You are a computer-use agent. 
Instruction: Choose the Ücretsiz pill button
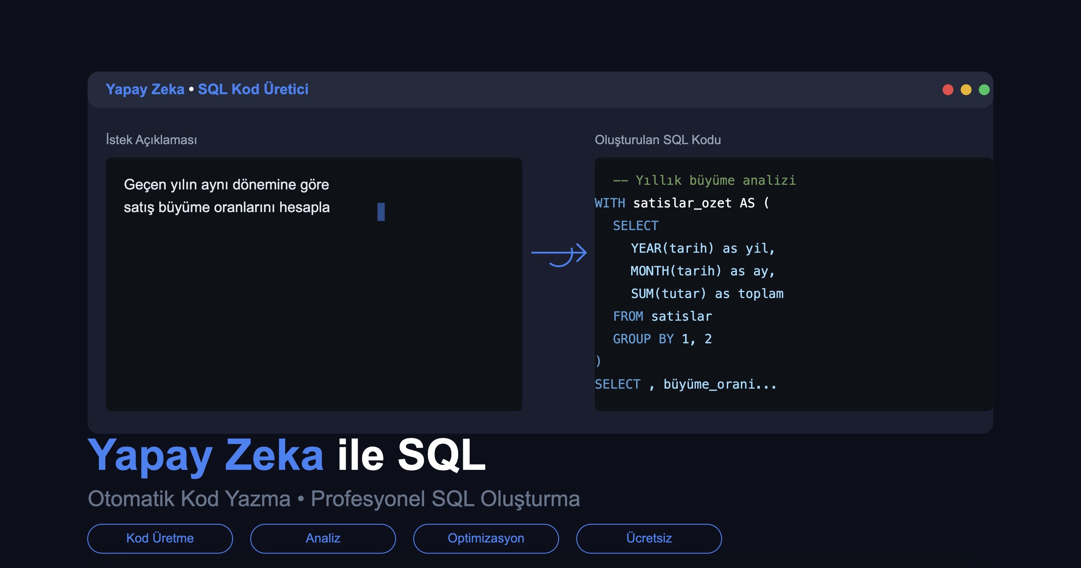click(x=649, y=538)
